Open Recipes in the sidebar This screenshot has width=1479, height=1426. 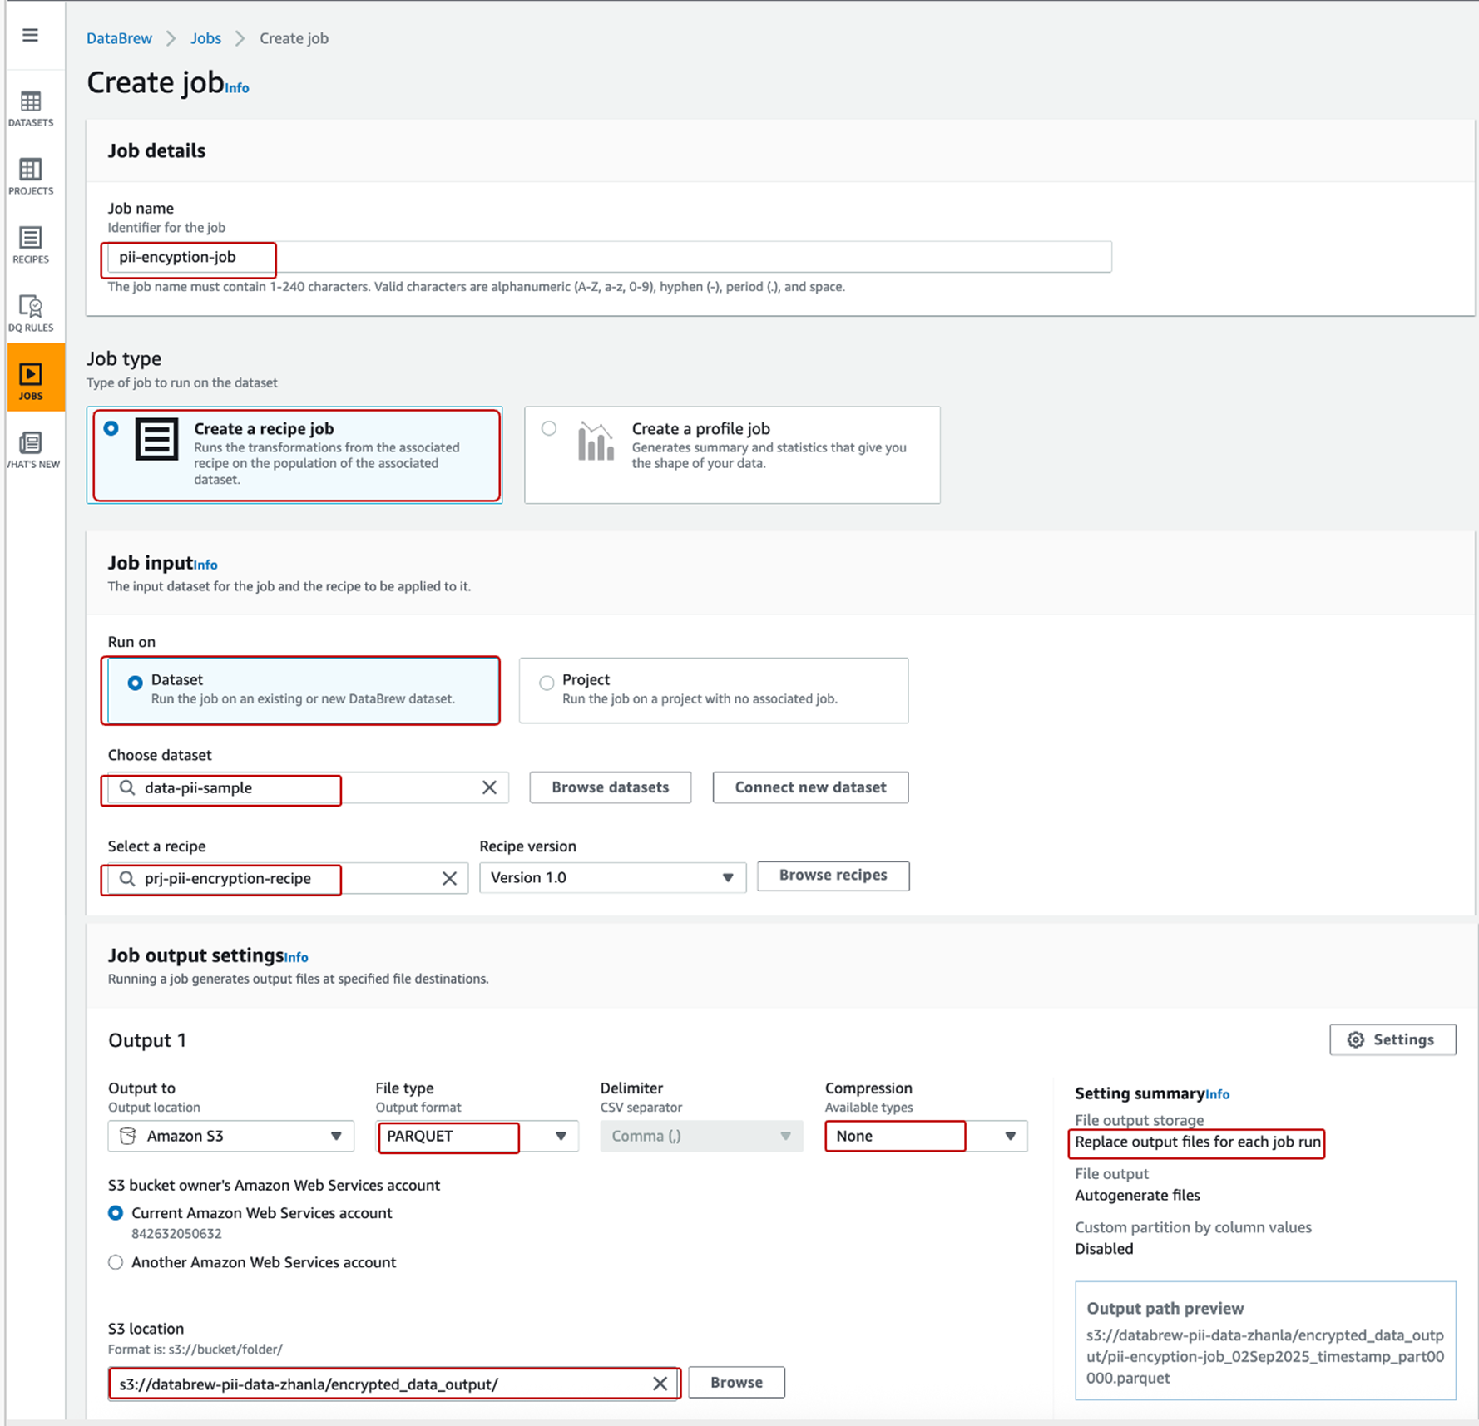[31, 244]
